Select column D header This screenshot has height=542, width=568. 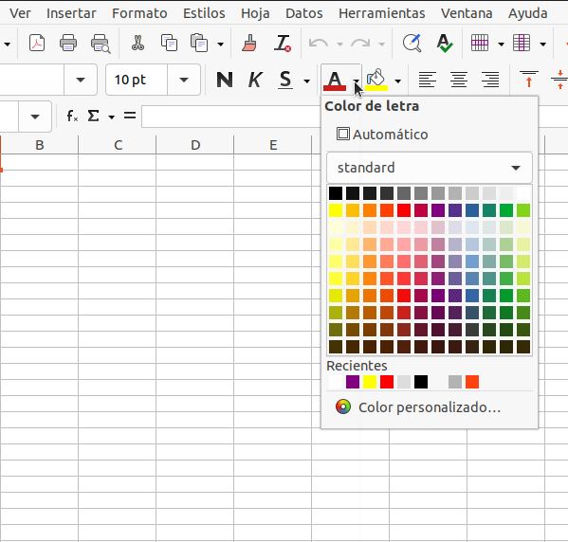pyautogui.click(x=195, y=145)
